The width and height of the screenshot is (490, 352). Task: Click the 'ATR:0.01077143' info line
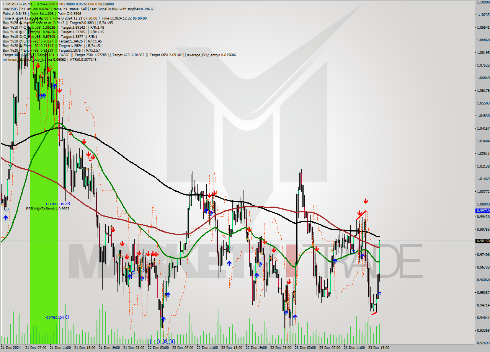pyautogui.click(x=50, y=59)
